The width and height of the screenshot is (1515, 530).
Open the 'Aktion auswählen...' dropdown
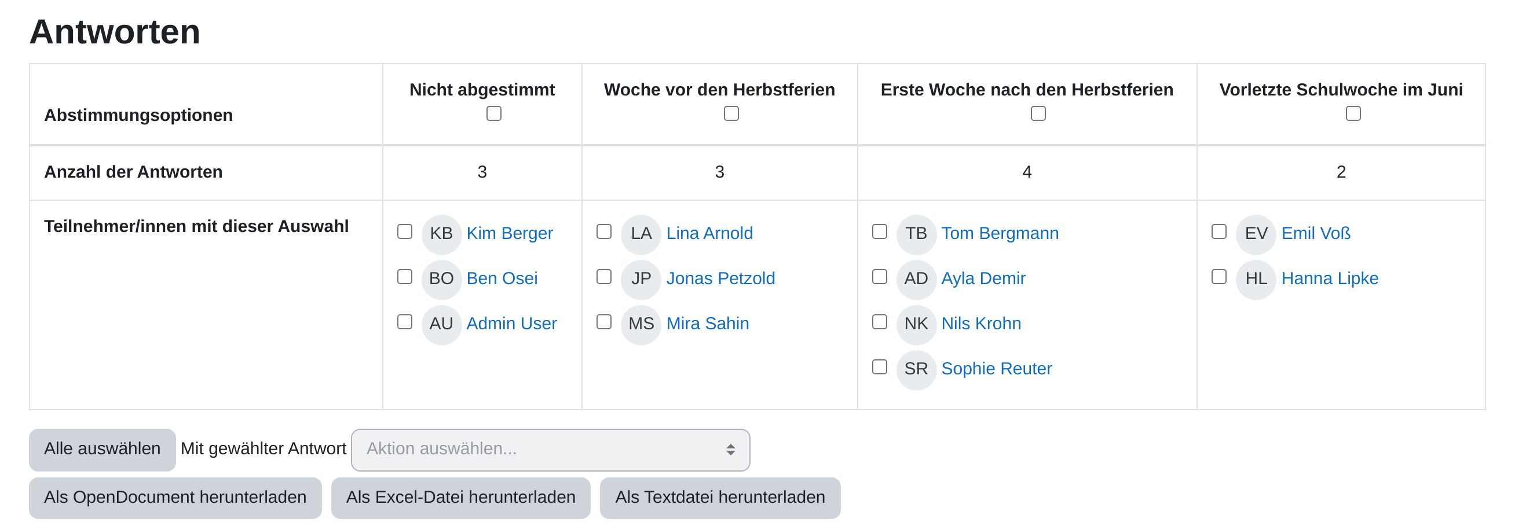[551, 450]
